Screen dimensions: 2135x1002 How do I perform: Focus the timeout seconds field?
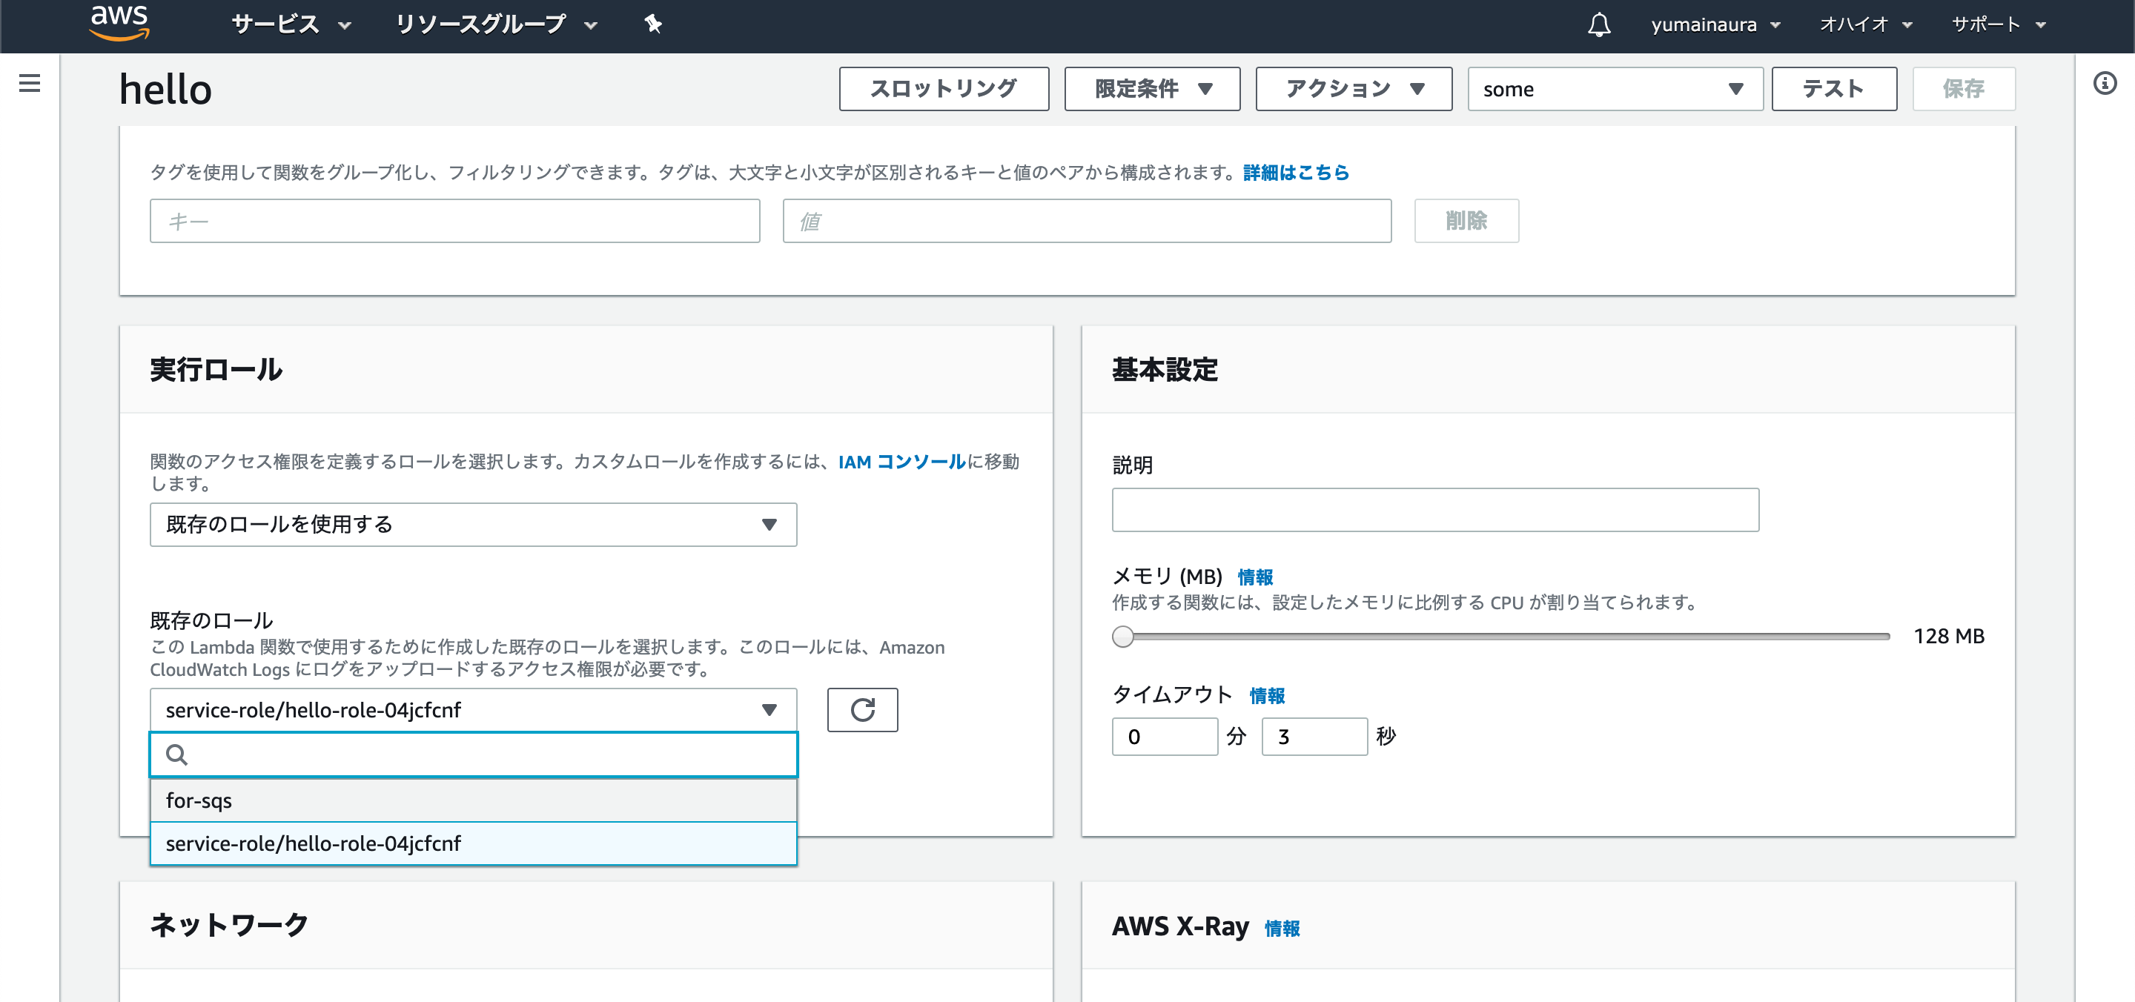1314,736
